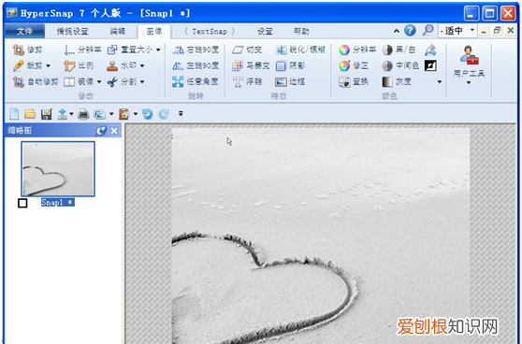Click the mirror image book icon
This screenshot has width=522, height=344.
pos(69,81)
